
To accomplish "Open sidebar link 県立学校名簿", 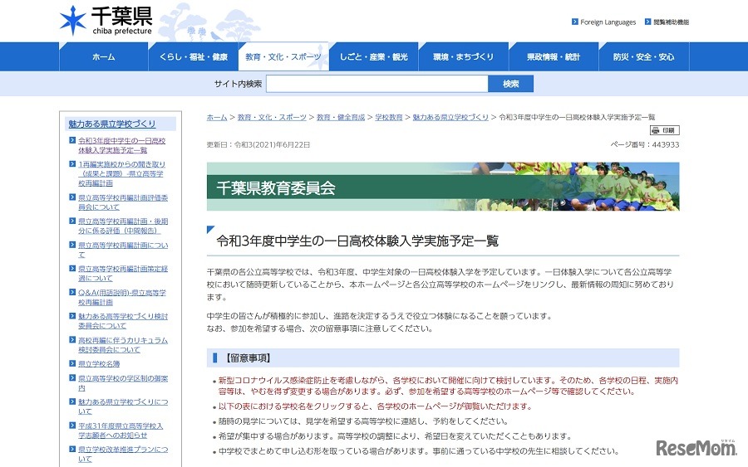I will [99, 363].
